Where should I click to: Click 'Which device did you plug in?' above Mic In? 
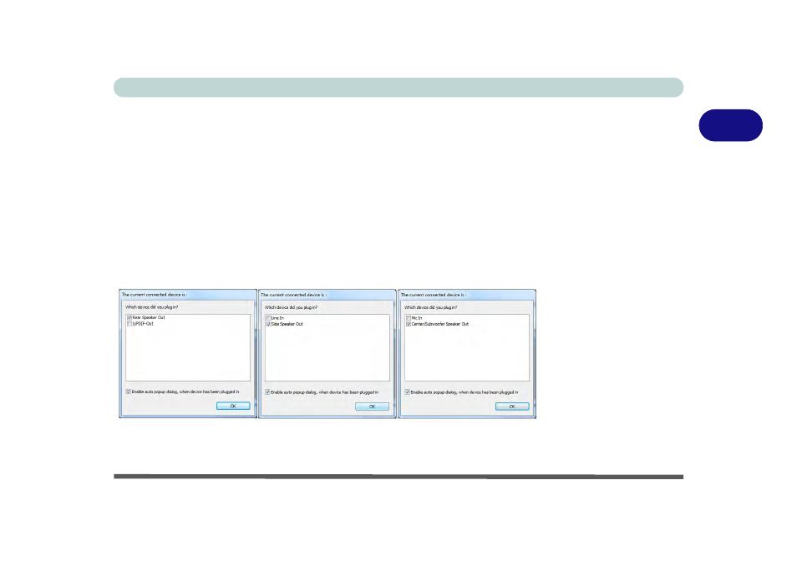431,308
